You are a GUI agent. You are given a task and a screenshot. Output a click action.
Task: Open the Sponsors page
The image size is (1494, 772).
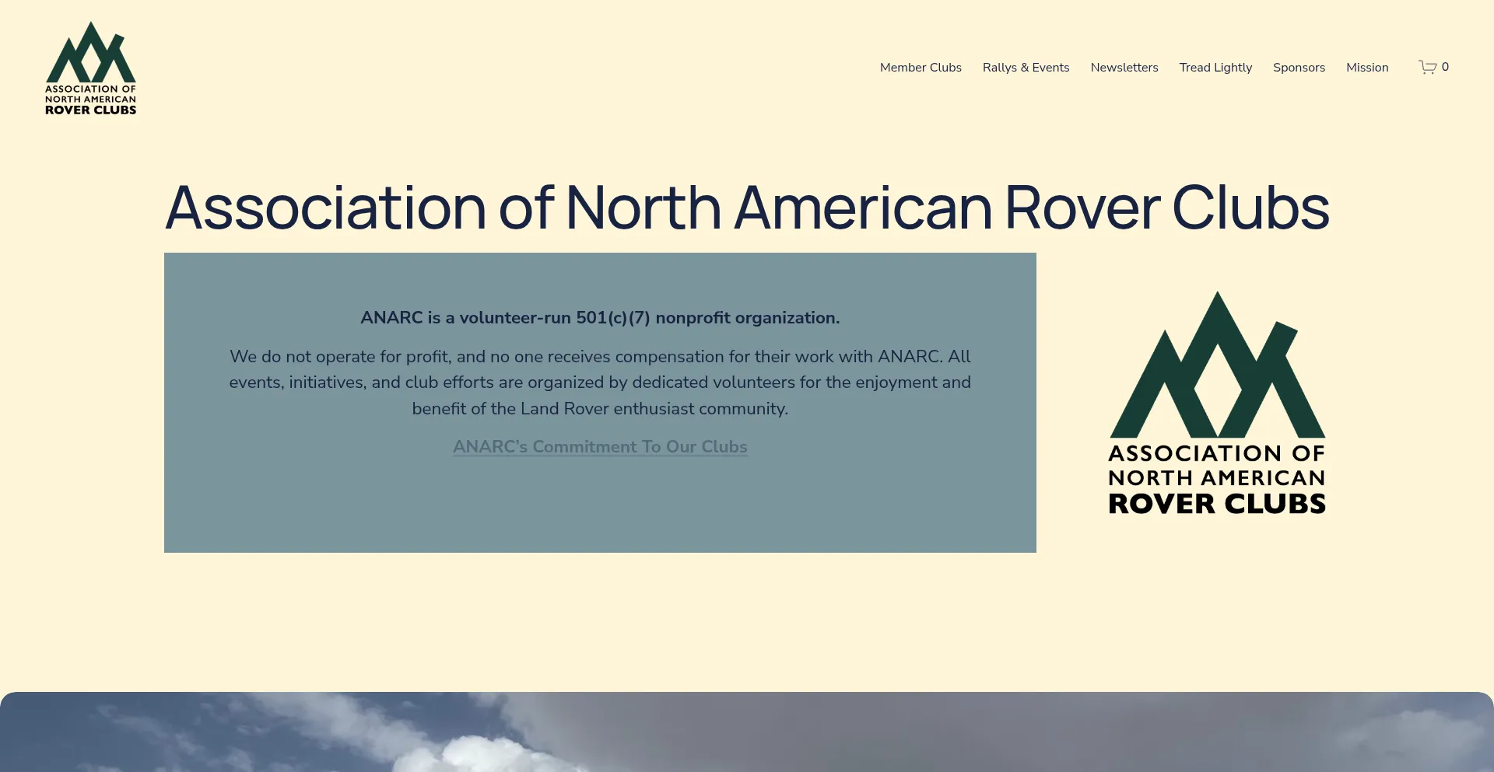[x=1299, y=68]
